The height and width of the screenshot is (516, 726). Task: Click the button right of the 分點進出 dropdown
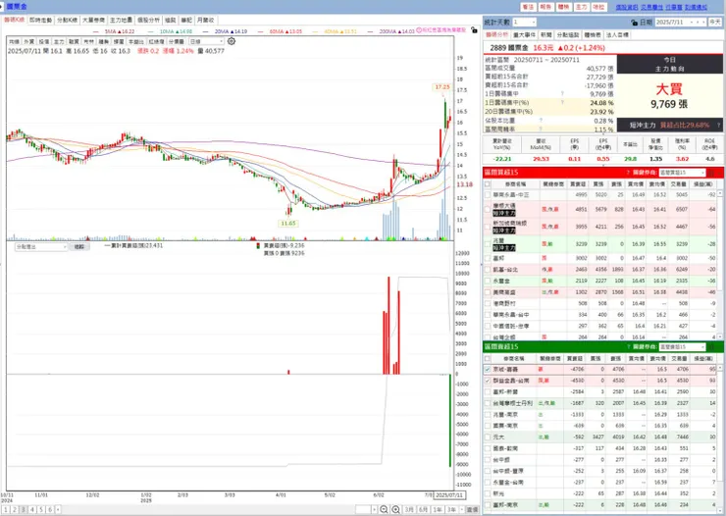pyautogui.click(x=79, y=247)
